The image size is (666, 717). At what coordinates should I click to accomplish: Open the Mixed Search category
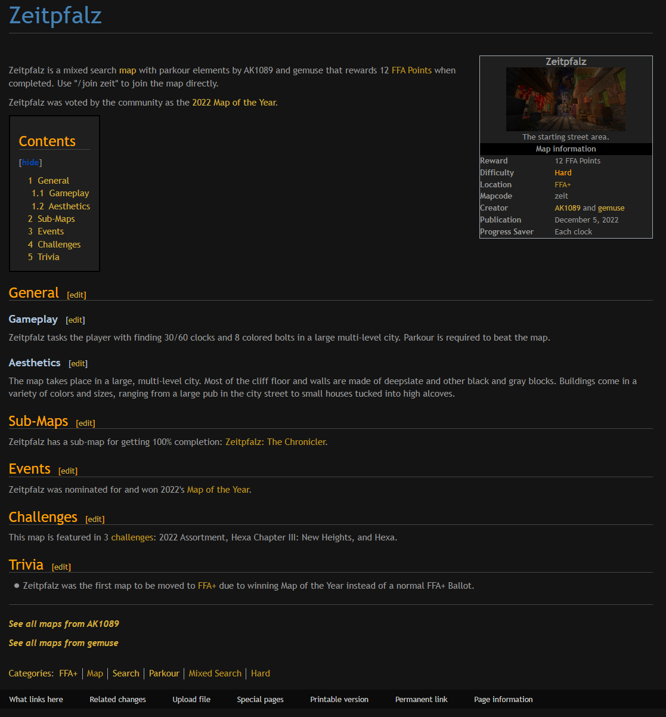(x=215, y=673)
